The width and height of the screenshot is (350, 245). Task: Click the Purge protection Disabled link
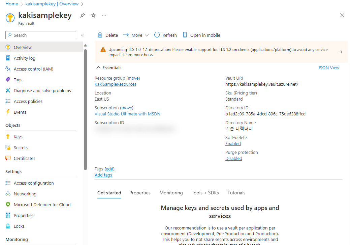[x=234, y=158]
